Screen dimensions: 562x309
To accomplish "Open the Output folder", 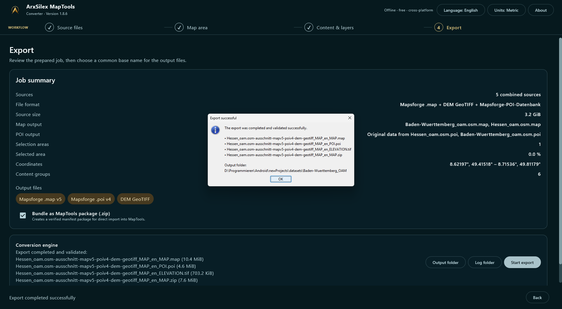I will 446,263.
